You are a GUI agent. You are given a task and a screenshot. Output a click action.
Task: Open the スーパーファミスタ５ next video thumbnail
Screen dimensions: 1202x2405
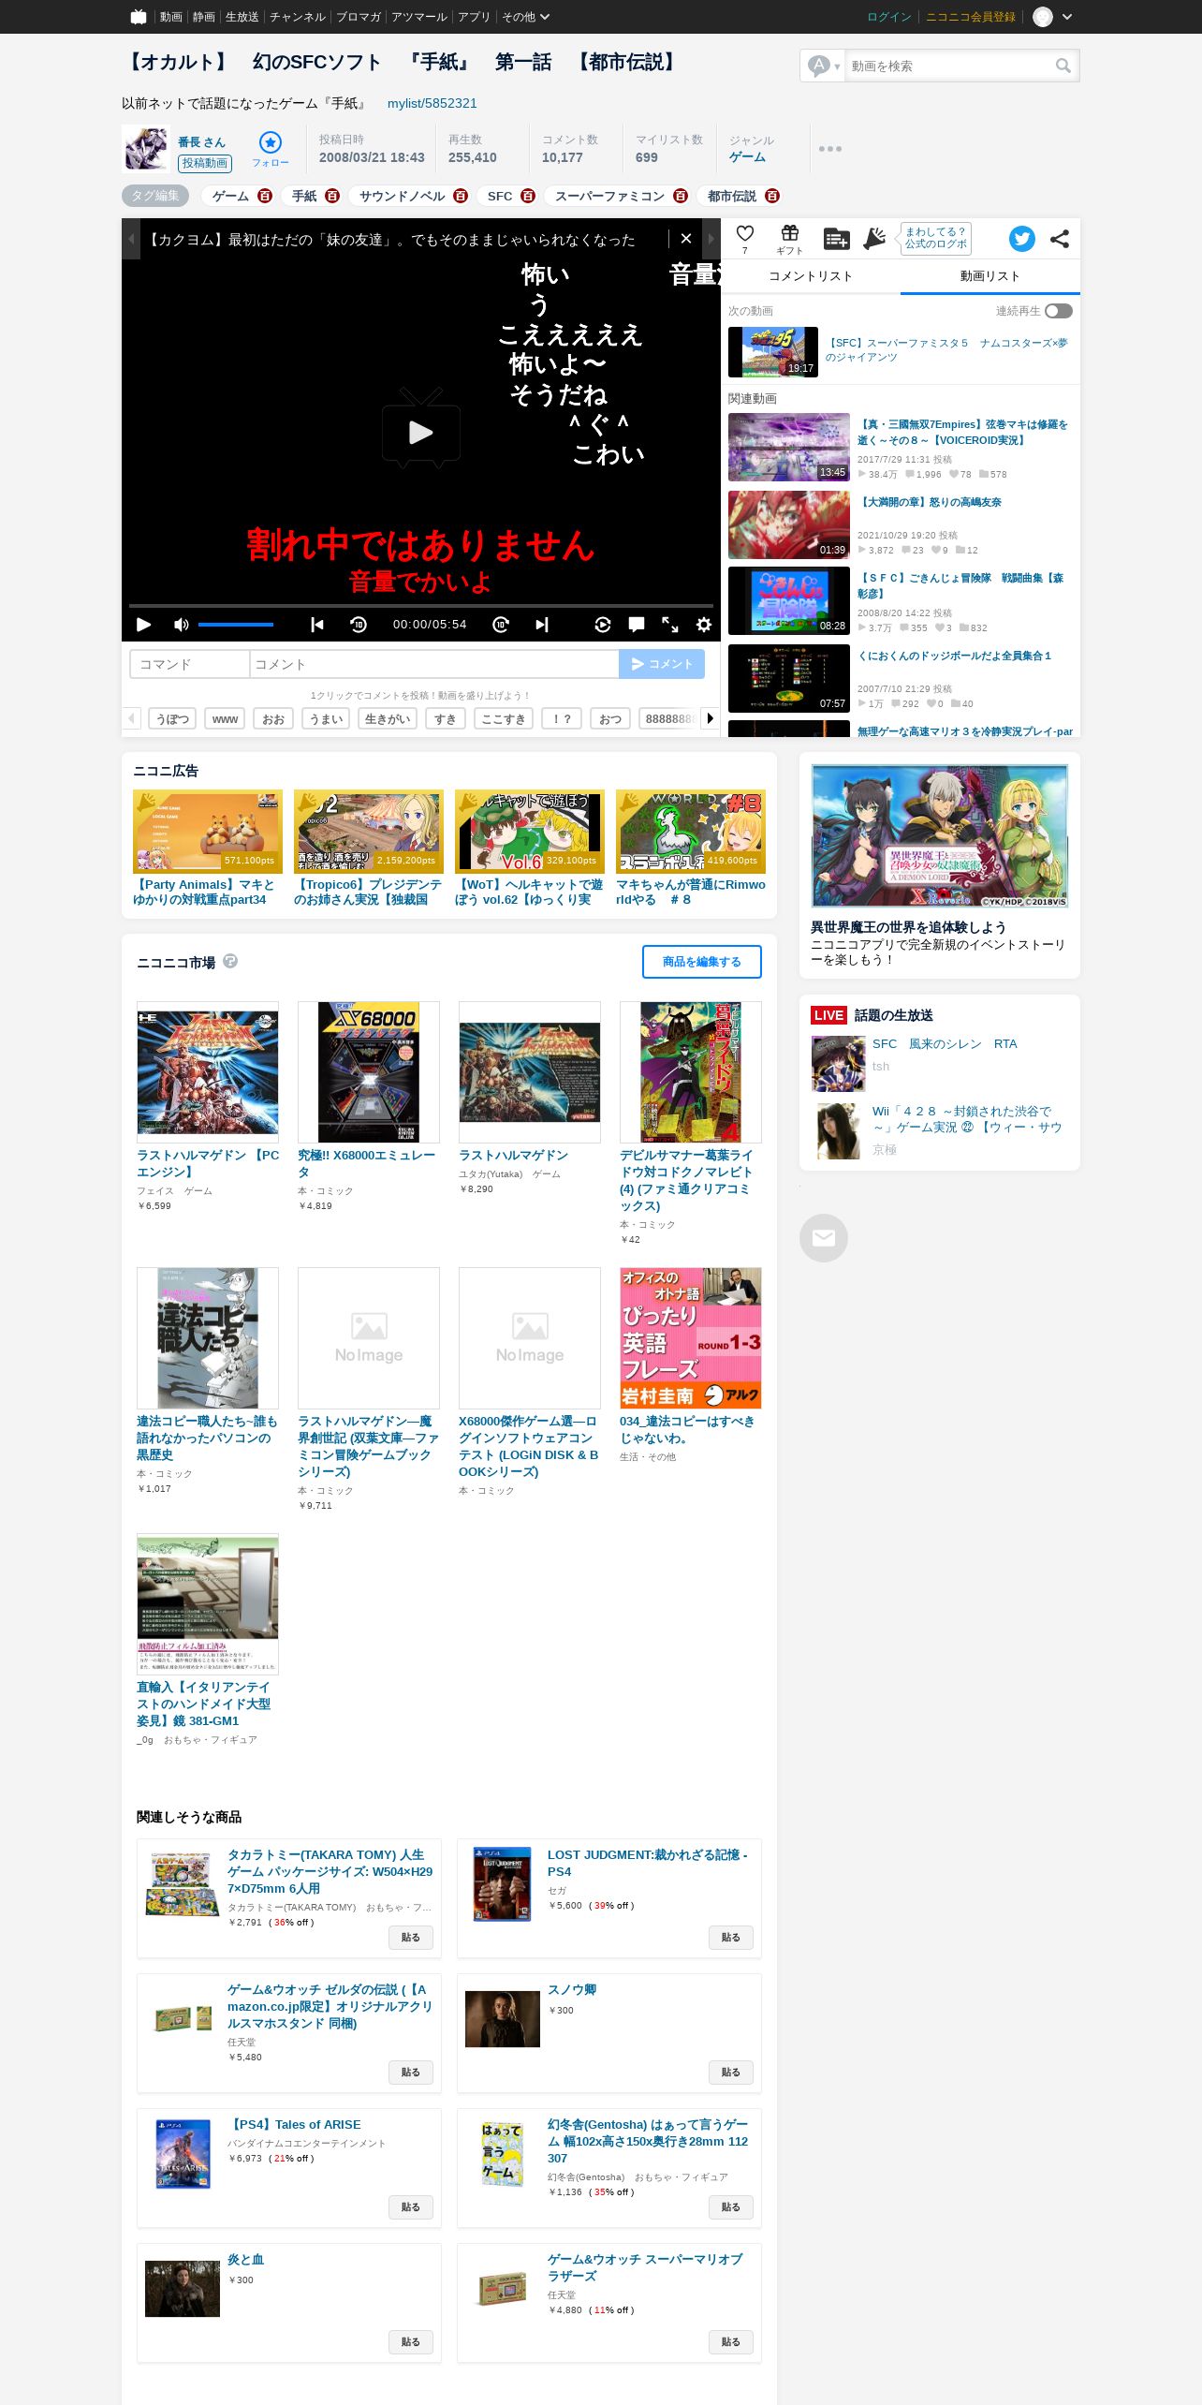pos(773,352)
